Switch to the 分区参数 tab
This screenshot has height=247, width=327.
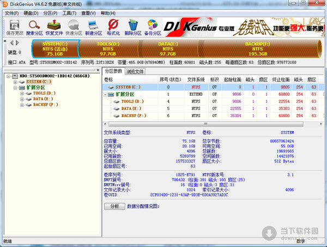(x=113, y=71)
